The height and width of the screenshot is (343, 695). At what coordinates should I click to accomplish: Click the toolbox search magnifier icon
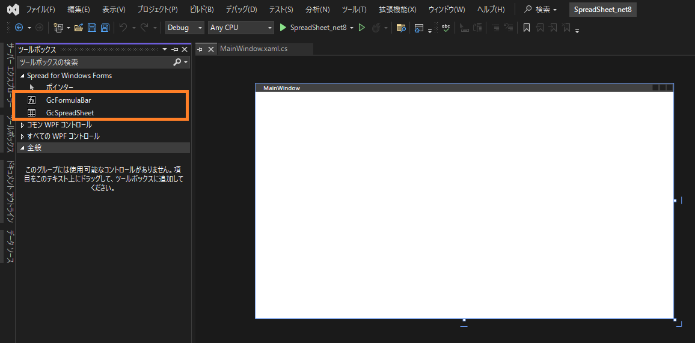177,62
